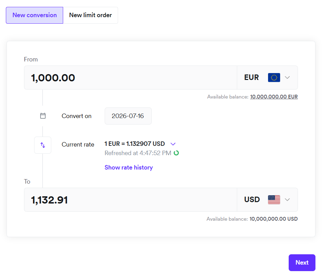
Task: Click the available balance 10,000,000.00 EUR link
Action: coord(274,97)
